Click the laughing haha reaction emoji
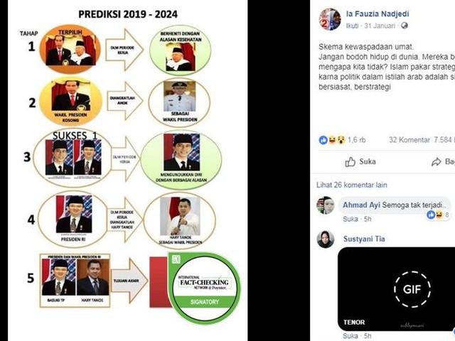The height and width of the screenshot is (341, 455). [332, 140]
